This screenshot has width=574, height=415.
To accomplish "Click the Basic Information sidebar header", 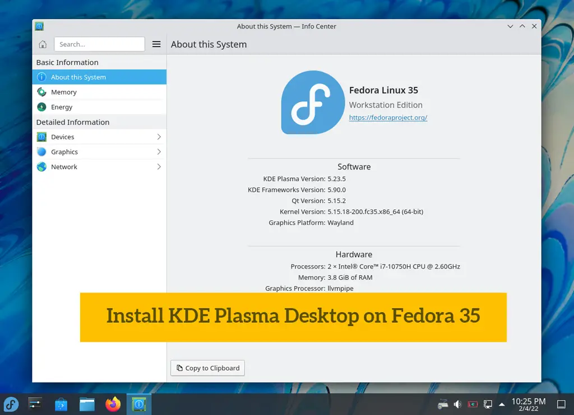I will point(67,63).
